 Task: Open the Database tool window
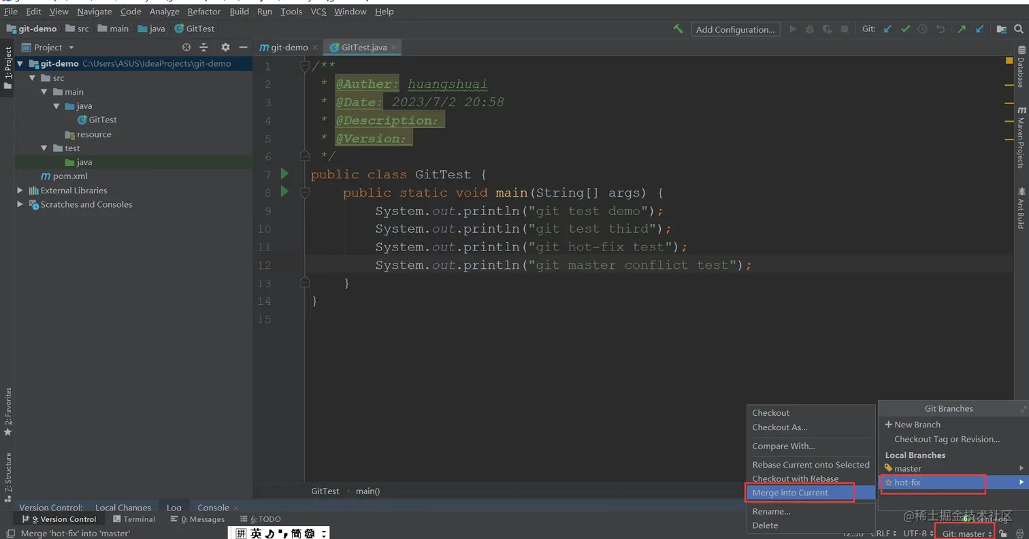(x=1021, y=67)
